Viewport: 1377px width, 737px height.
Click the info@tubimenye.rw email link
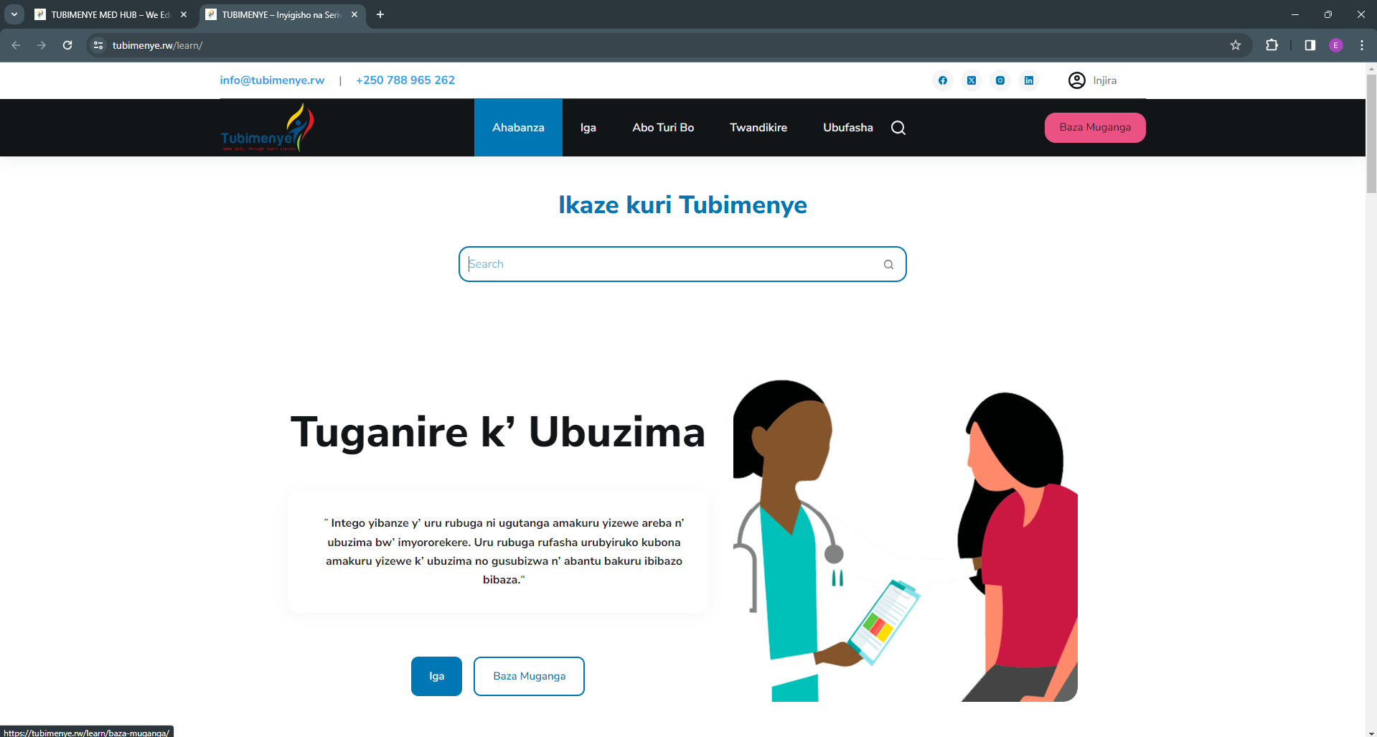coord(272,80)
